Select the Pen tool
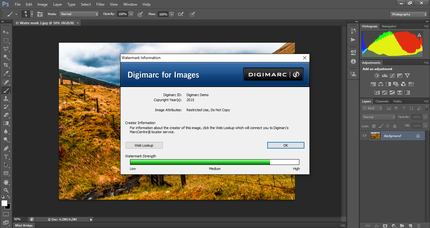The width and height of the screenshot is (430, 228). click(6, 149)
